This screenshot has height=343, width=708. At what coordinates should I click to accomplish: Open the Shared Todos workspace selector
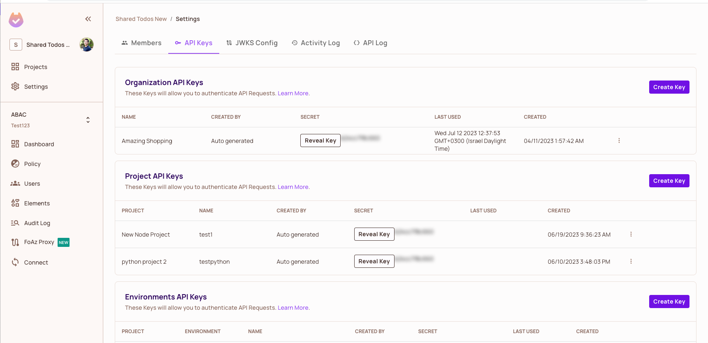40,45
